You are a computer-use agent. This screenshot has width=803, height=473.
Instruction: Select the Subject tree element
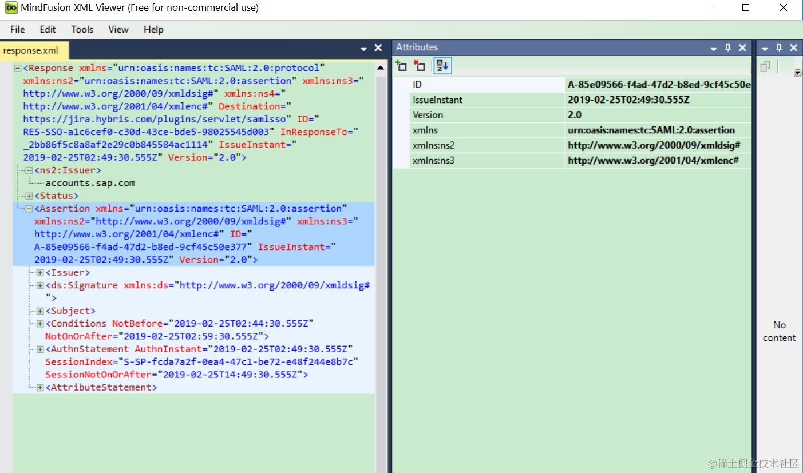(x=70, y=311)
